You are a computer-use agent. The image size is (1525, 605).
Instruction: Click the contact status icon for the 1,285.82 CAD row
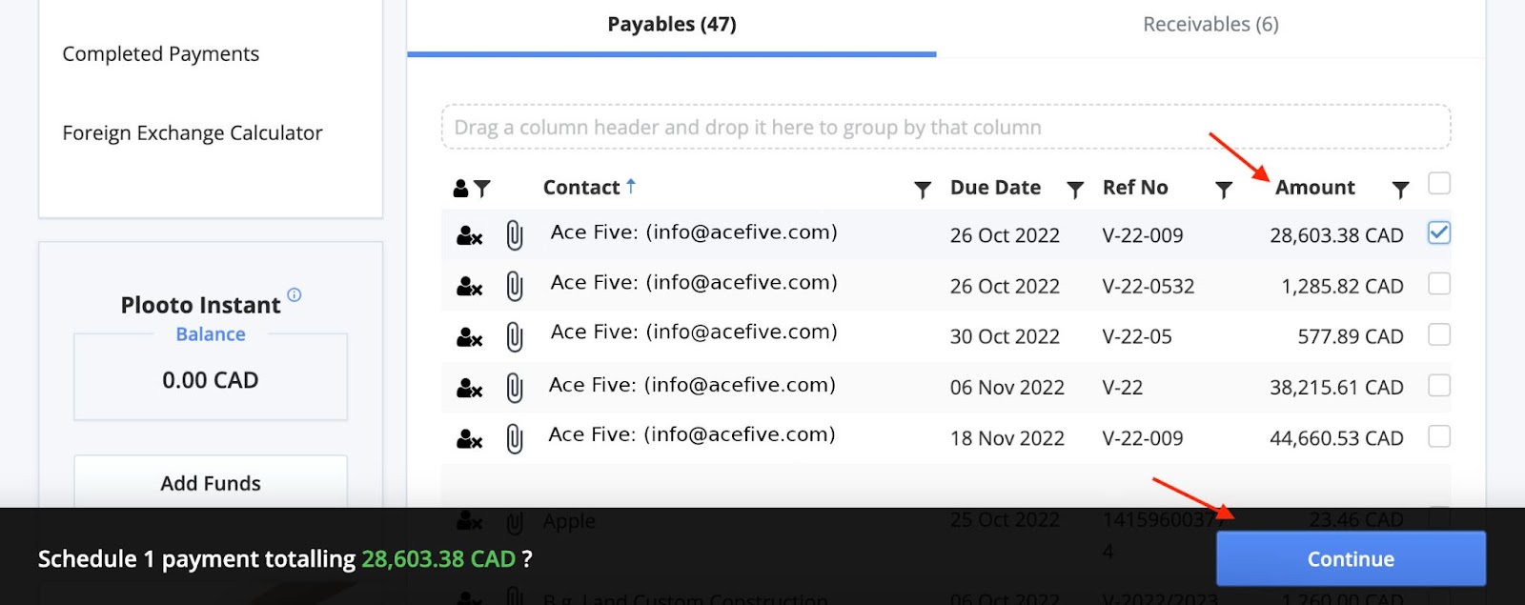click(x=469, y=286)
